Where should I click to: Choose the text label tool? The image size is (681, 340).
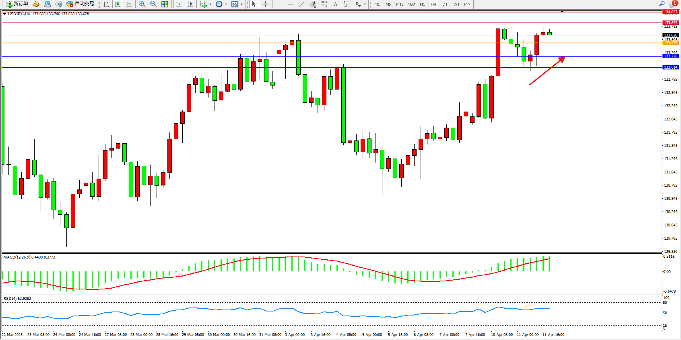point(335,4)
